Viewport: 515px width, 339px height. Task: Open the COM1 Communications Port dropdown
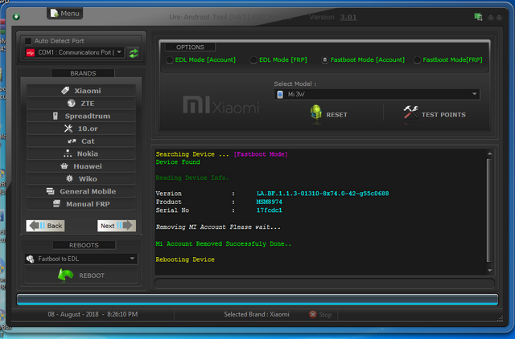click(x=75, y=52)
